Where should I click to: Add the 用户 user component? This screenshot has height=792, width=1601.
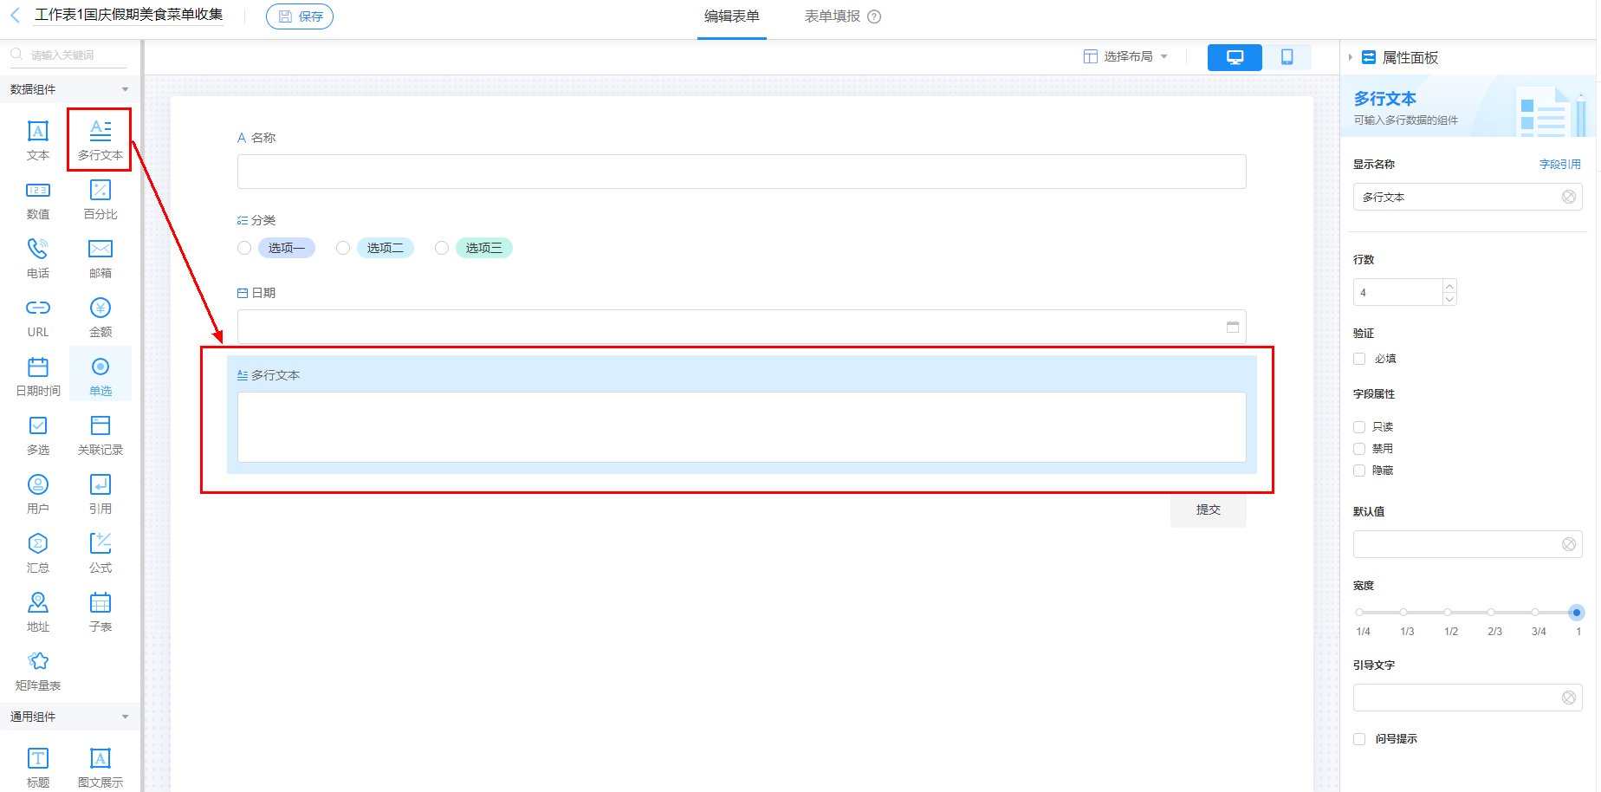[38, 495]
